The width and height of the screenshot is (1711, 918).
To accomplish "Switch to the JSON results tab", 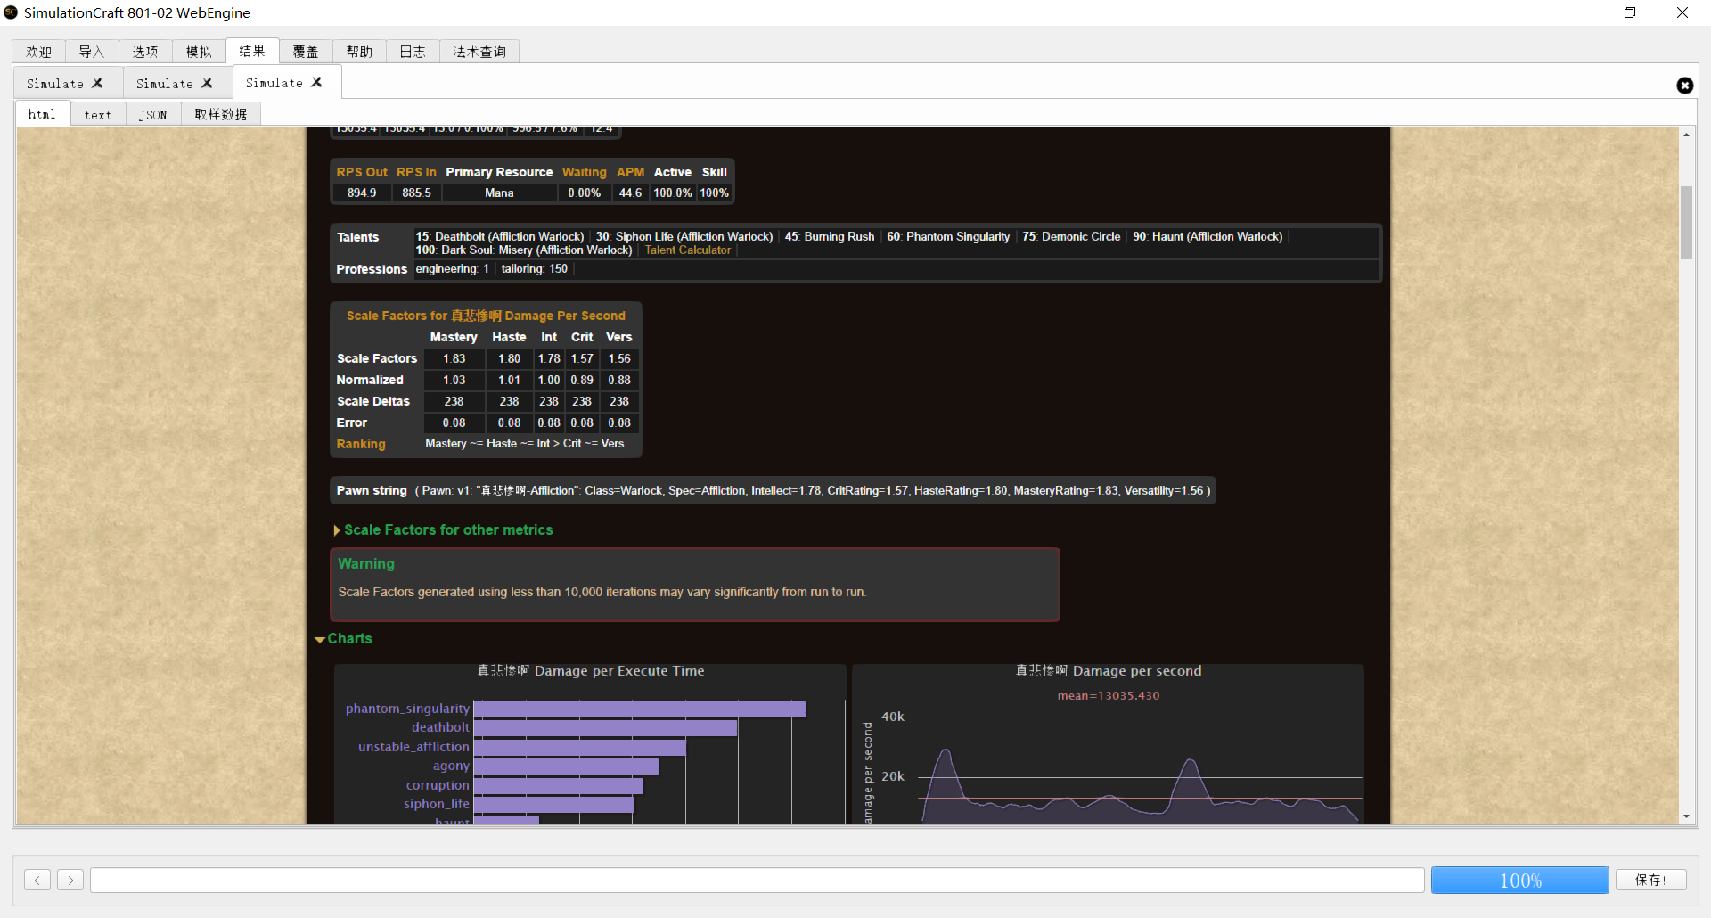I will tap(152, 115).
